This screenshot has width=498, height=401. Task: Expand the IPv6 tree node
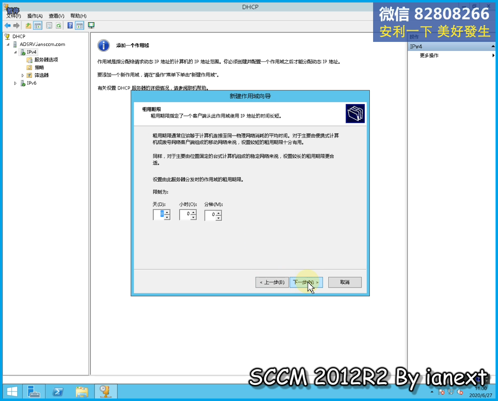point(16,83)
